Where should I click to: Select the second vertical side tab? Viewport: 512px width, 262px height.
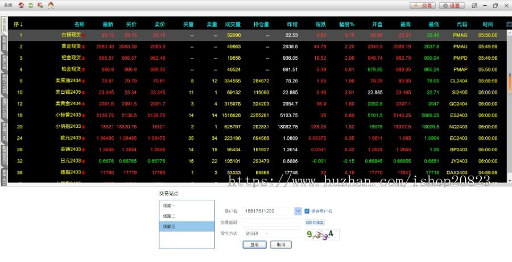click(x=4, y=44)
